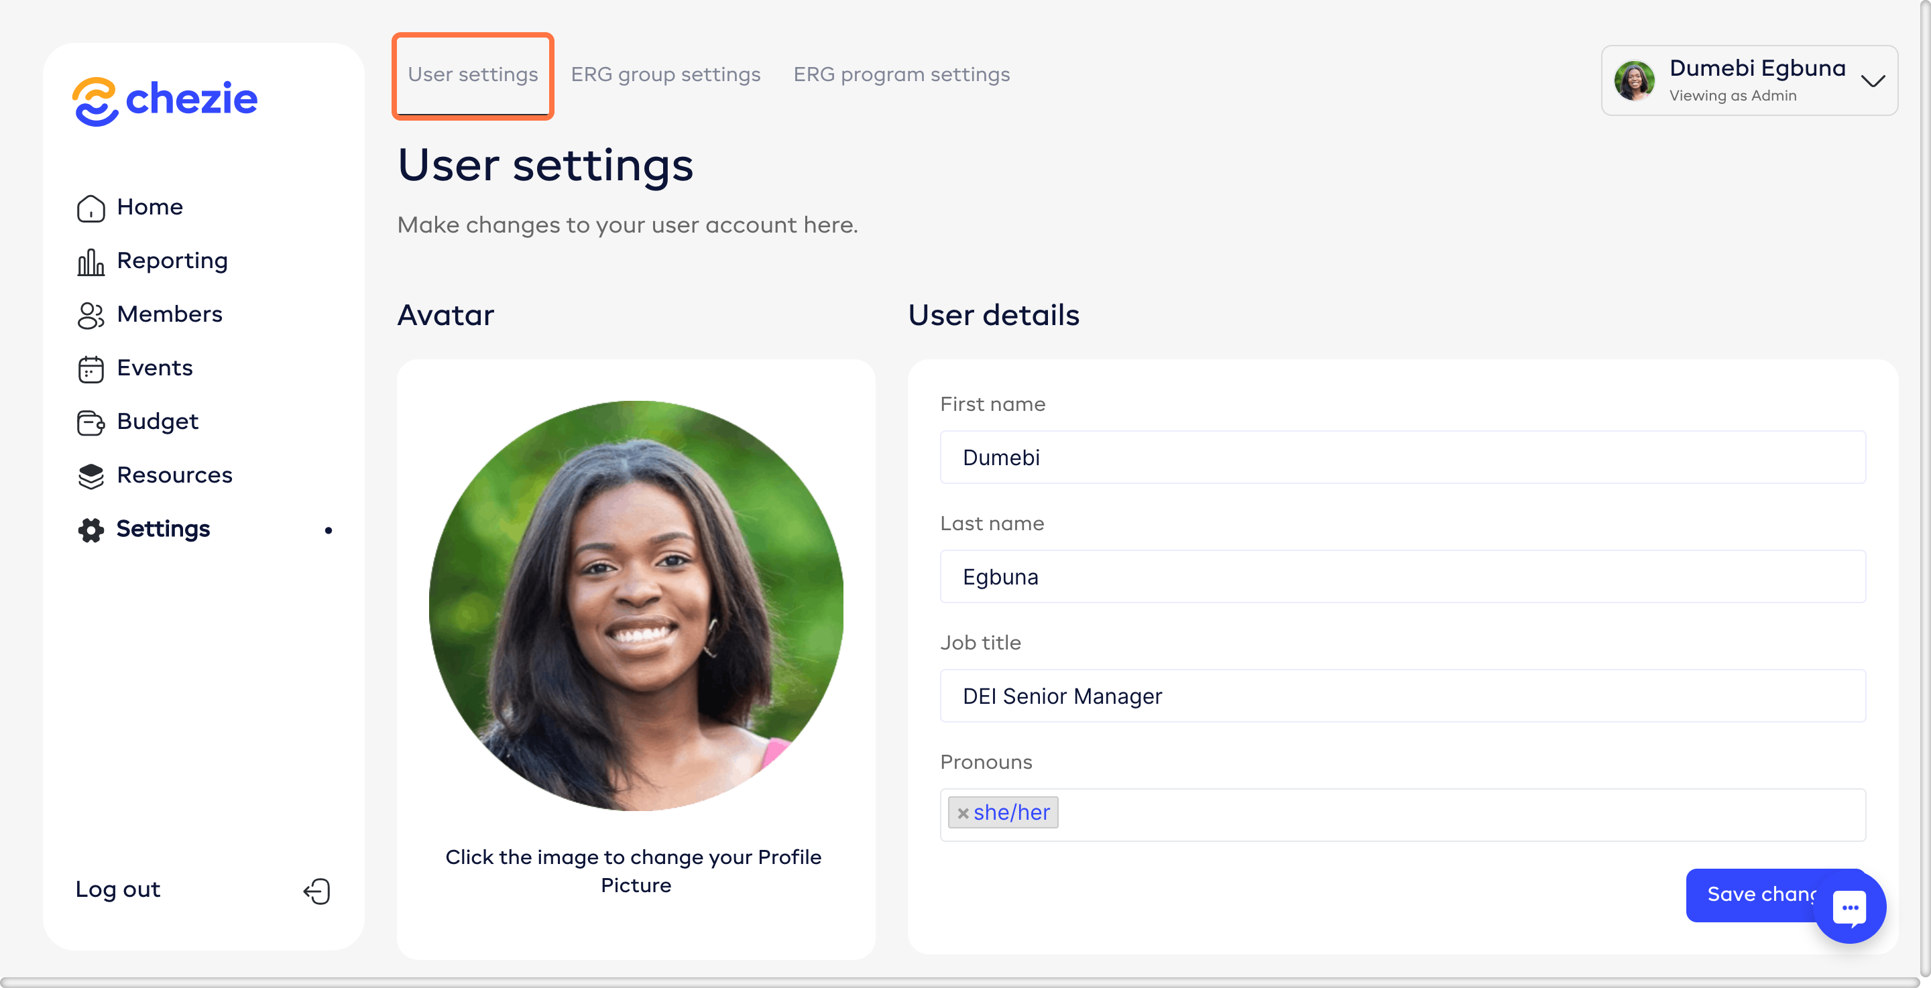Expand the Dumebi Egbuna account chevron
The width and height of the screenshot is (1931, 988).
[x=1873, y=81]
